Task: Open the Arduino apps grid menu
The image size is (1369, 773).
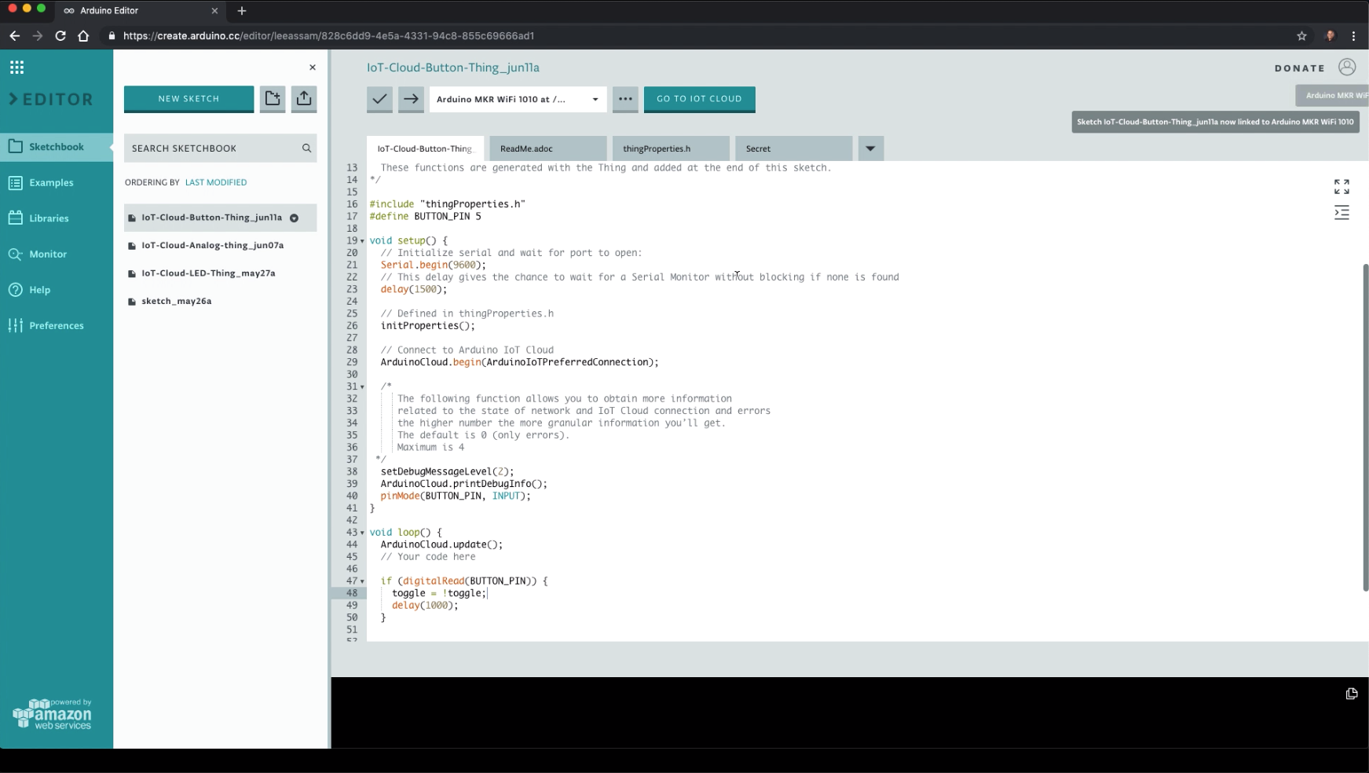Action: 16,68
